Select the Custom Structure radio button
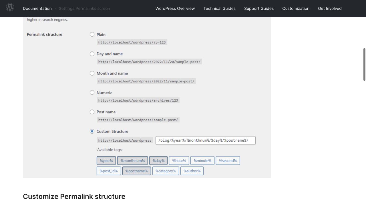This screenshot has width=366, height=206. (x=92, y=131)
